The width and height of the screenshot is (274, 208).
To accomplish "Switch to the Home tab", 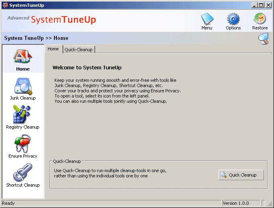I will click(53, 49).
